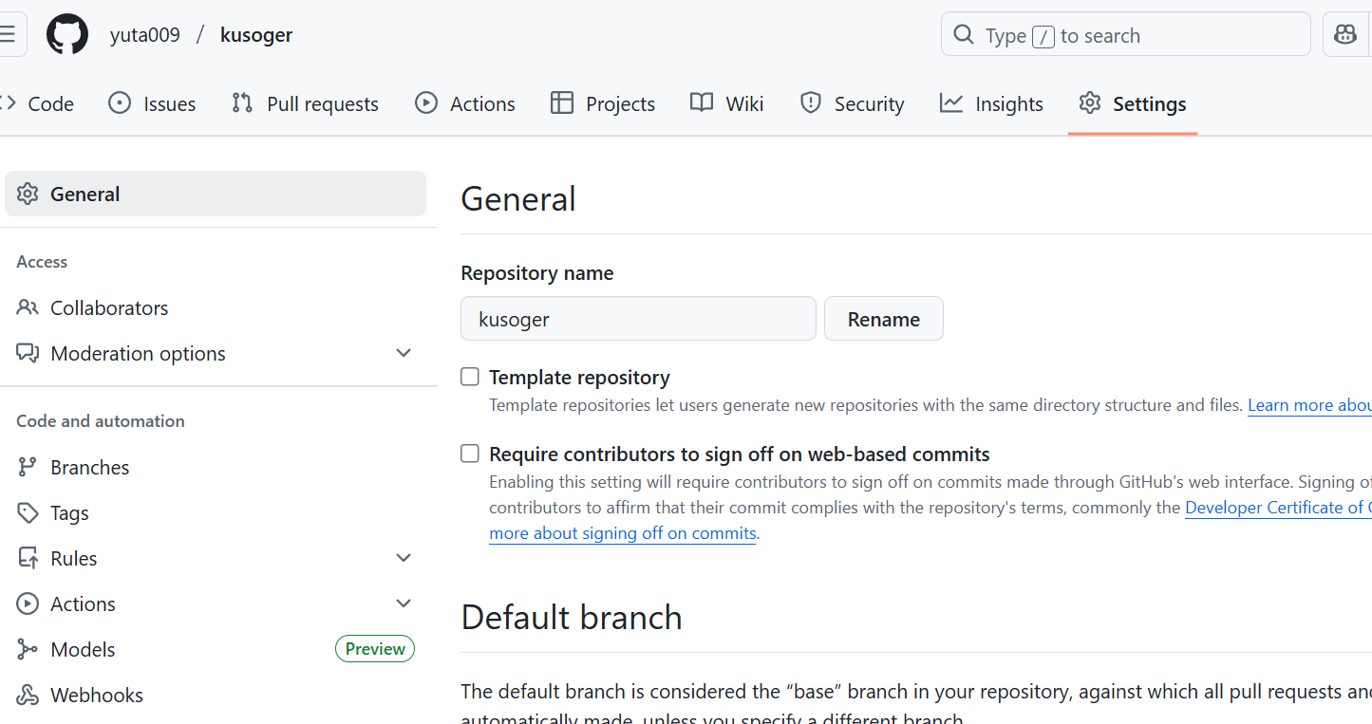Open Collaborators via its people icon
The width and height of the screenshot is (1372, 724).
[28, 307]
